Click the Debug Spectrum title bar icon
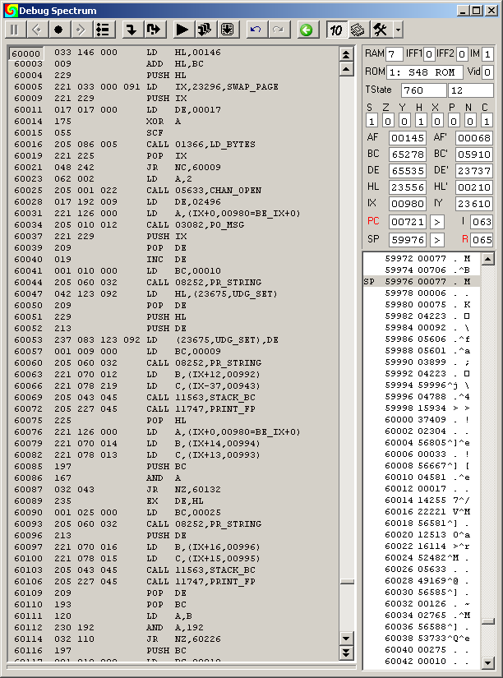Viewport: 503px width, 678px height. point(11,10)
